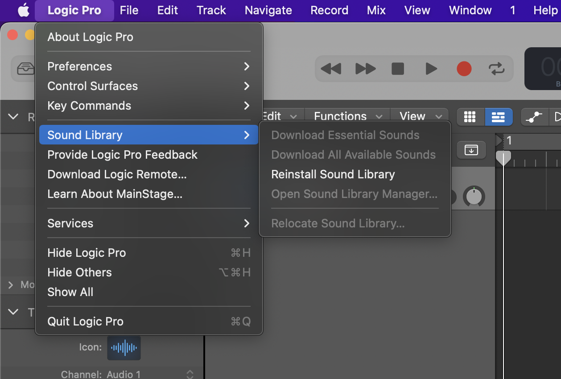Click Relocate Sound Library

(355, 223)
